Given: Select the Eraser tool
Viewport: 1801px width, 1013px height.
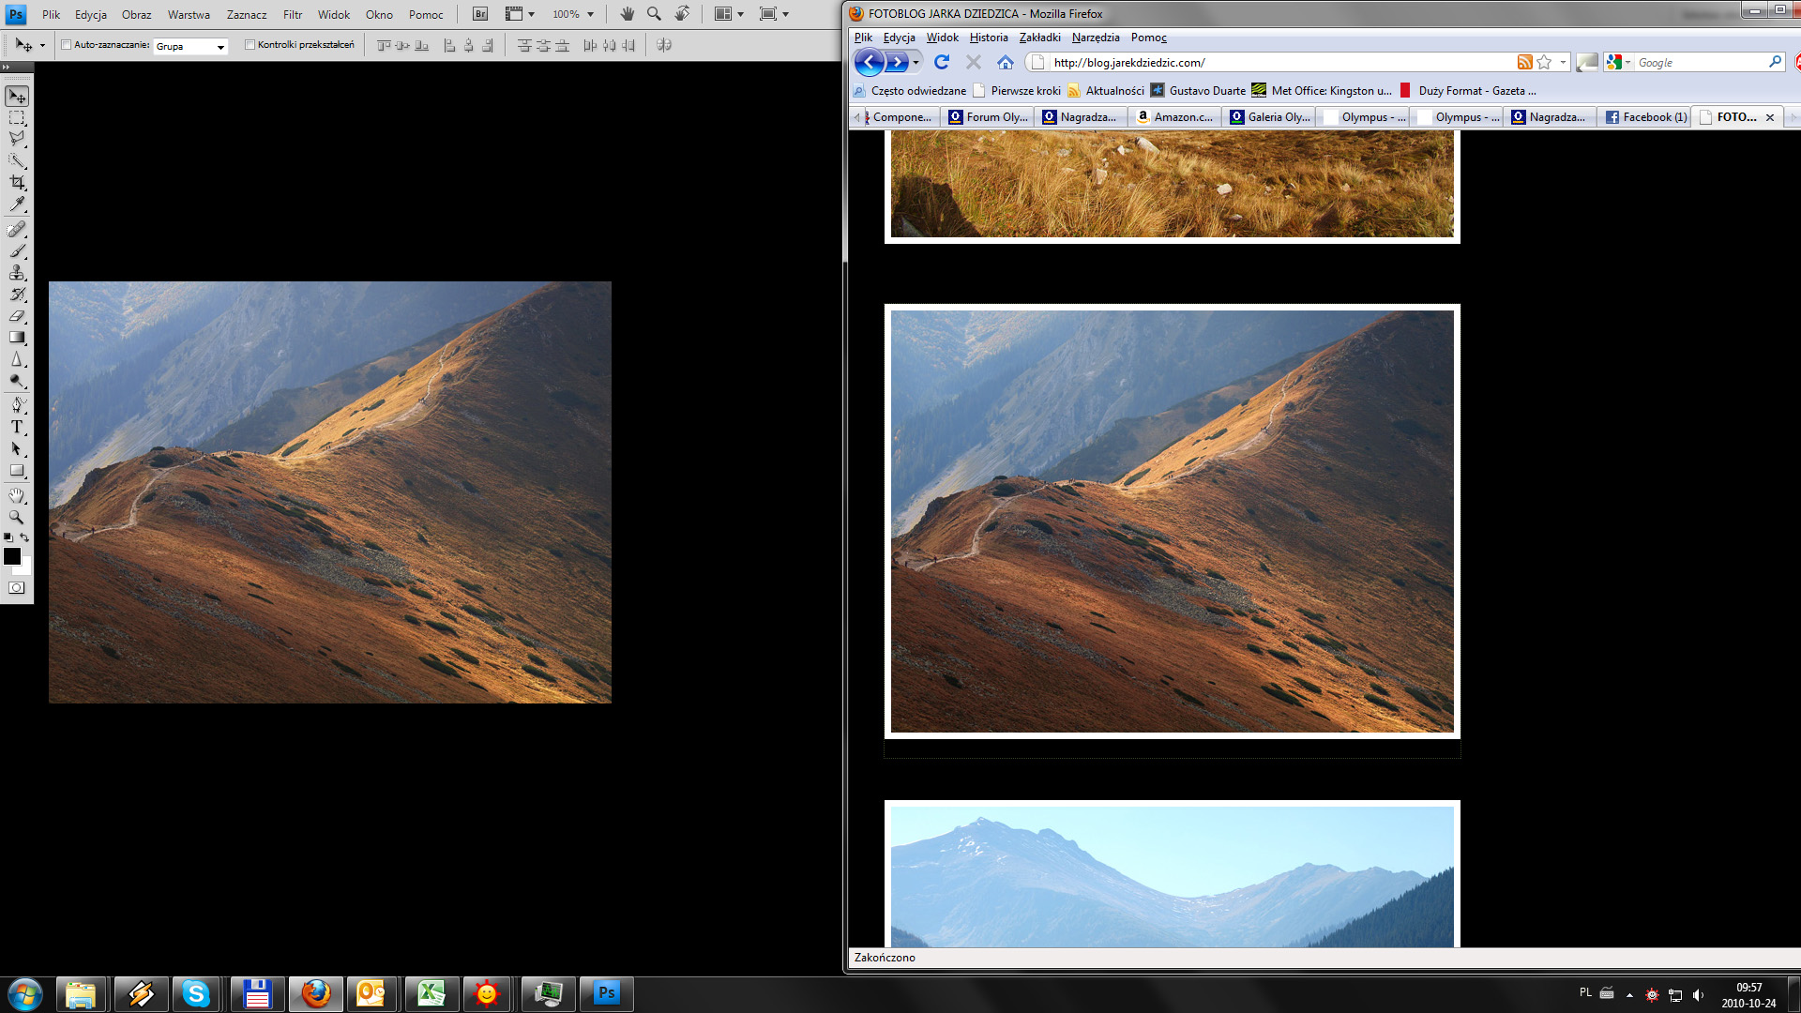Looking at the screenshot, I should pyautogui.click(x=17, y=316).
